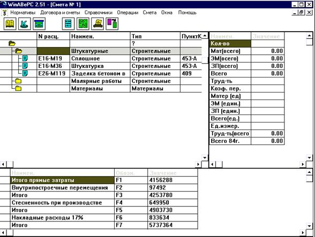The height and width of the screenshot is (237, 315).
Task: Select the cash register toolbar icon
Action: pos(39,24)
